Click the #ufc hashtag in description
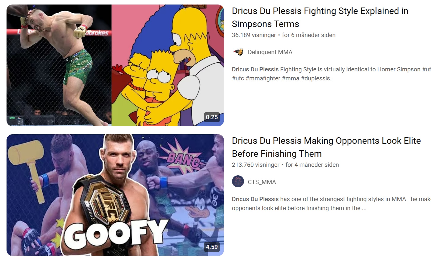Image resolution: width=431 pixels, height=268 pixels. point(238,78)
